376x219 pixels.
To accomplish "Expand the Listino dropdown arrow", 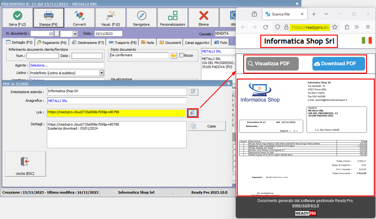I will (x=101, y=73).
